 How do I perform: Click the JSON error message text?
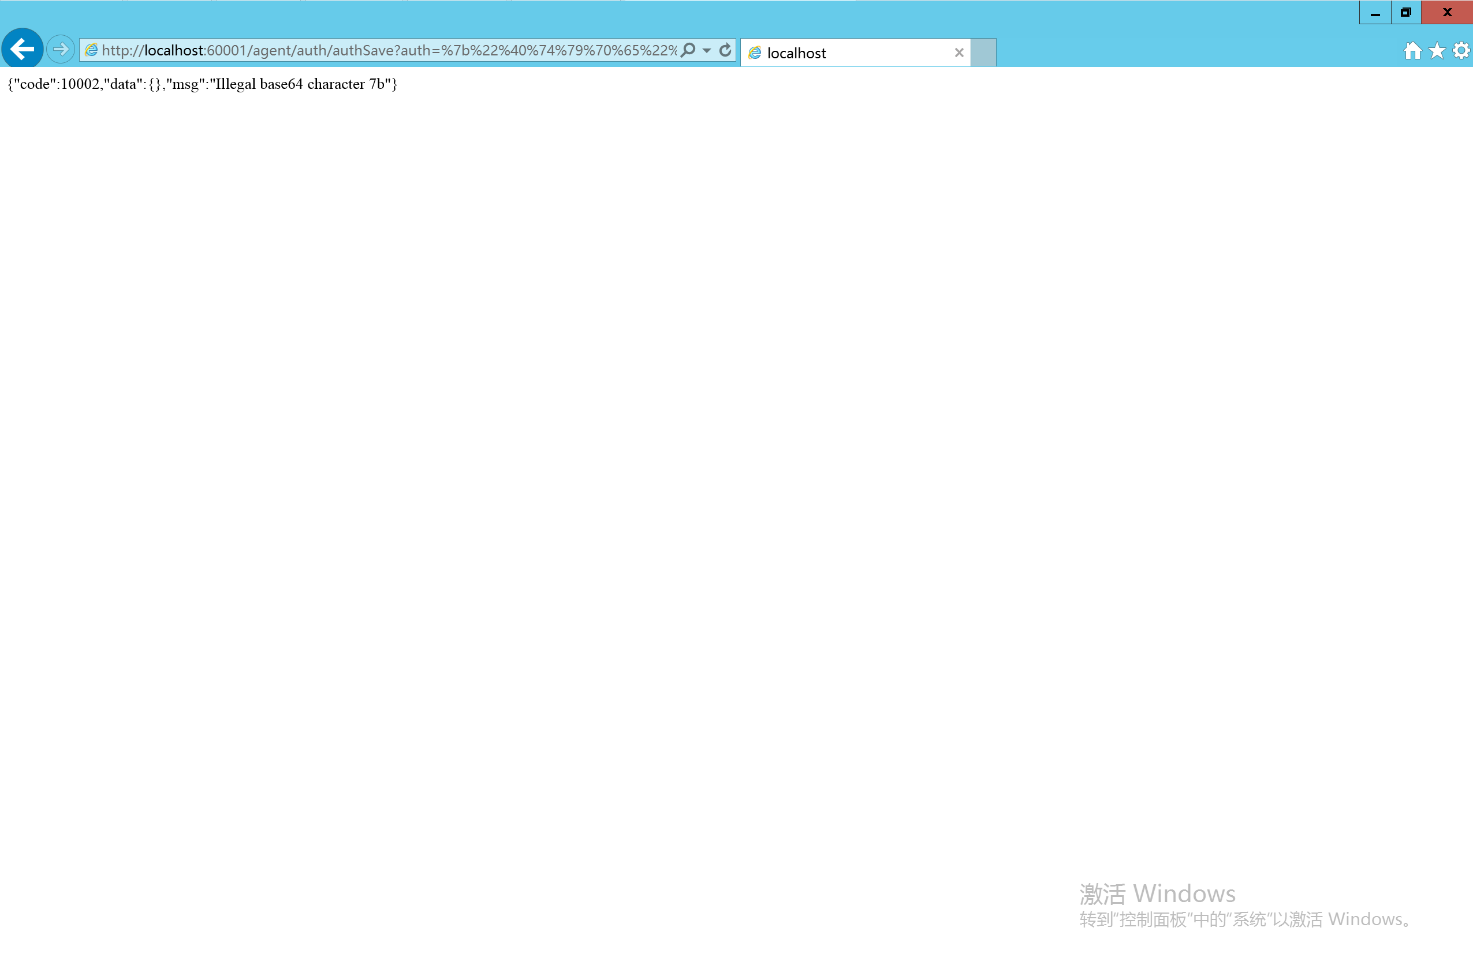(x=202, y=84)
